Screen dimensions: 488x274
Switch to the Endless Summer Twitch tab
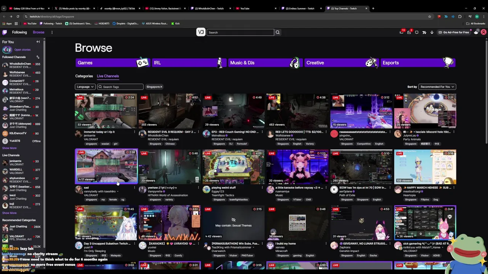(301, 8)
